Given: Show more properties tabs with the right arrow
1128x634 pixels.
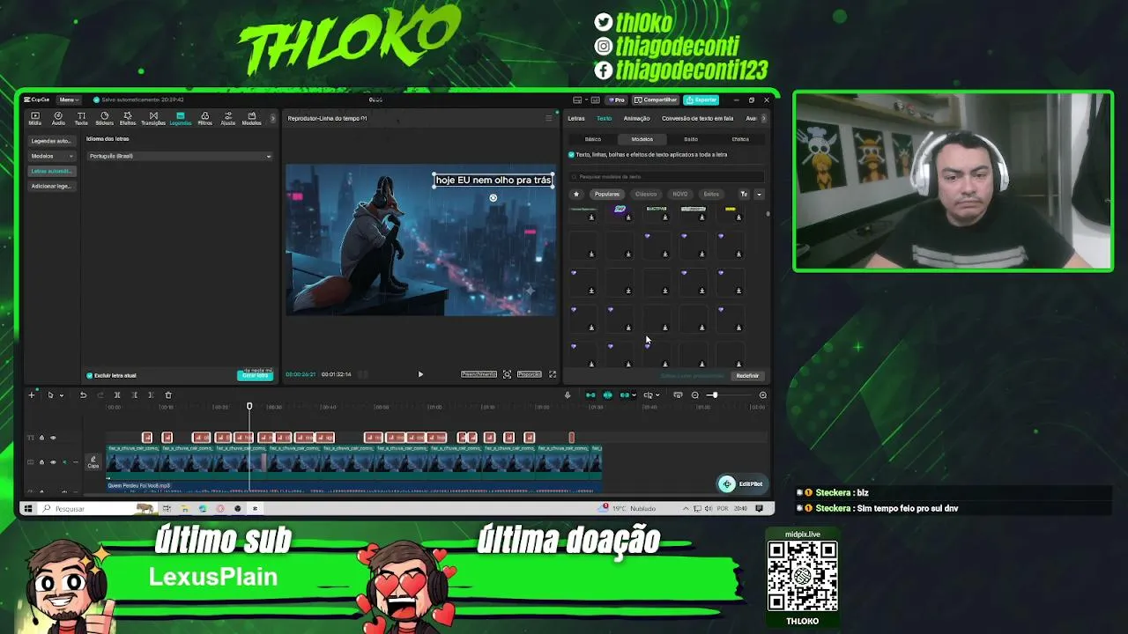Looking at the screenshot, I should (764, 118).
